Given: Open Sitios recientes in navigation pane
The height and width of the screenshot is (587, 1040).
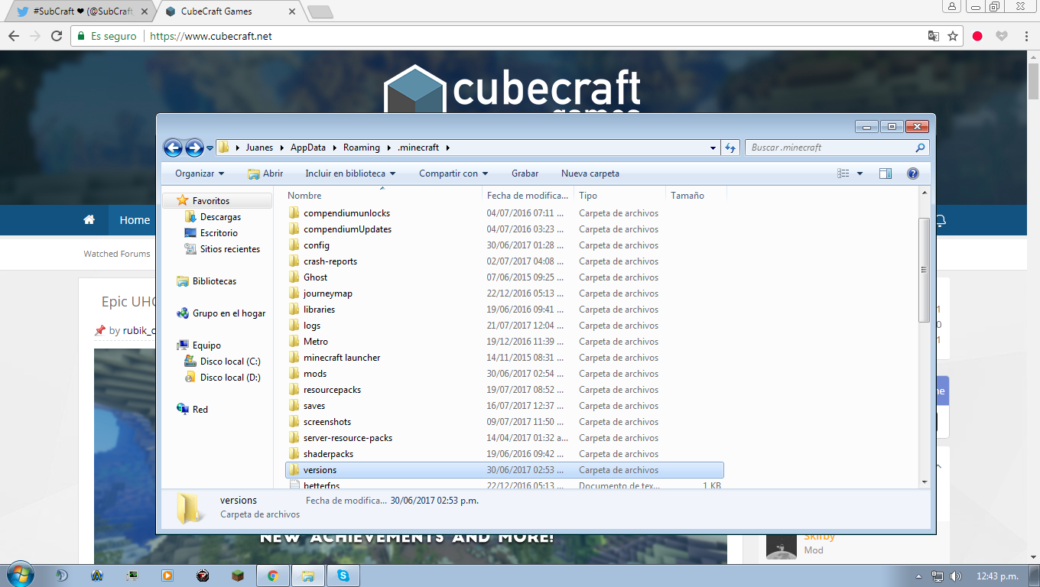Looking at the screenshot, I should 229,249.
